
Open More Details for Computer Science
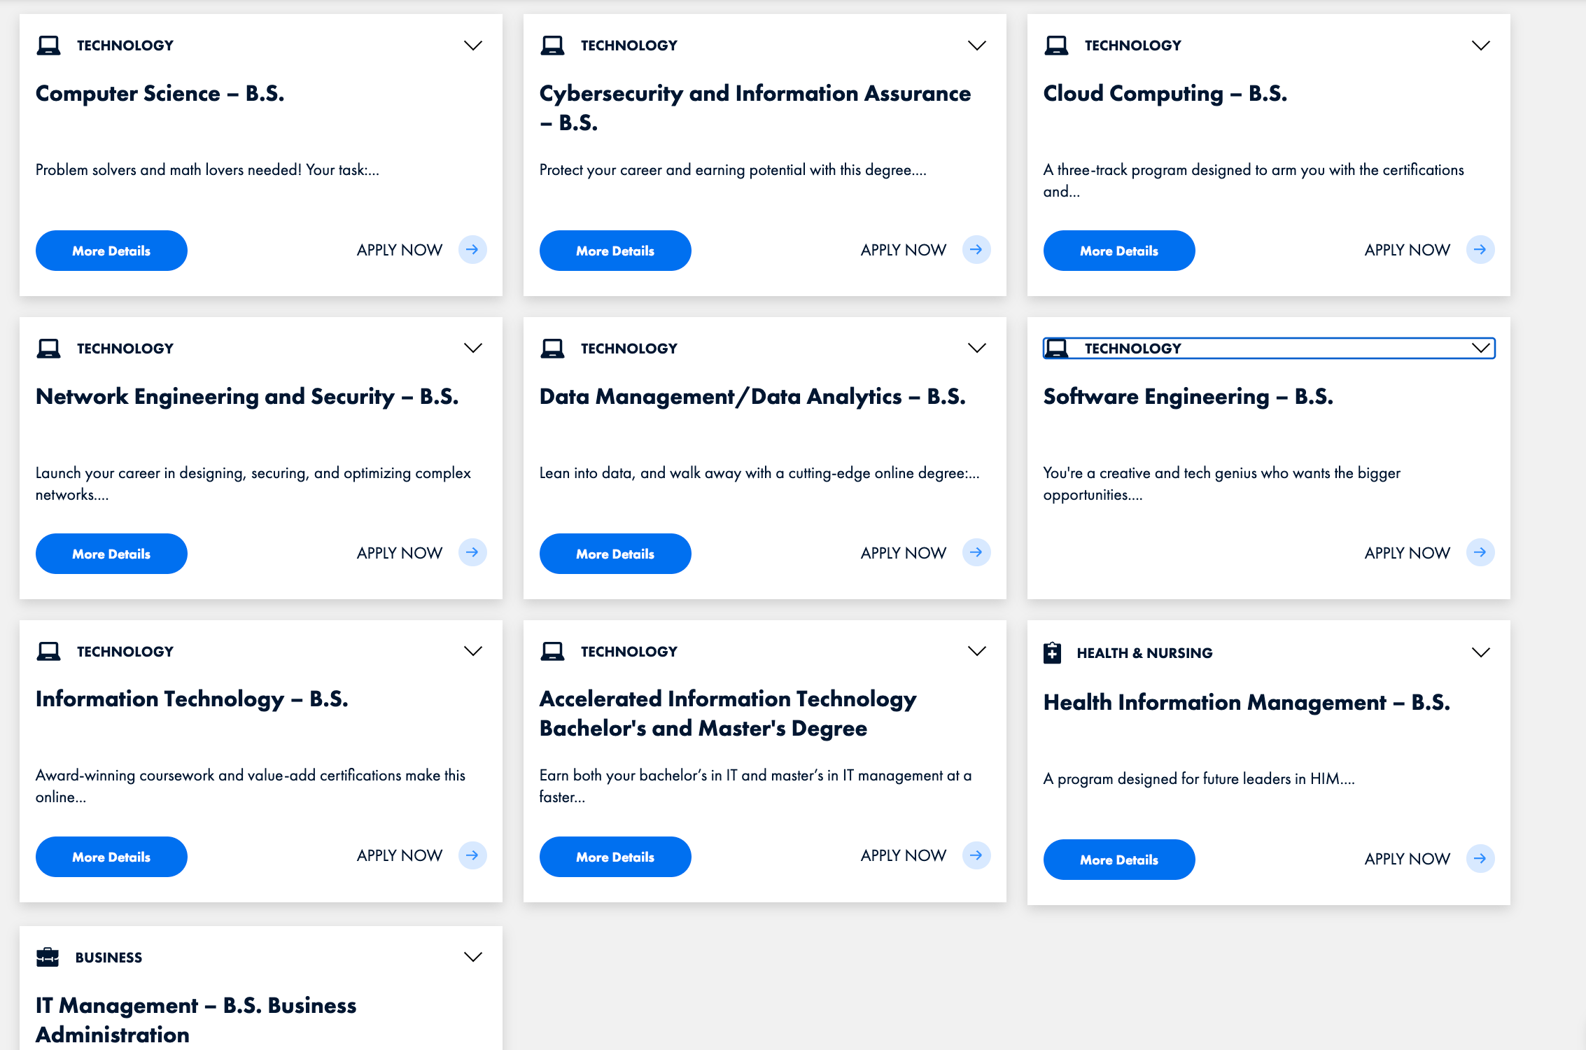tap(111, 251)
